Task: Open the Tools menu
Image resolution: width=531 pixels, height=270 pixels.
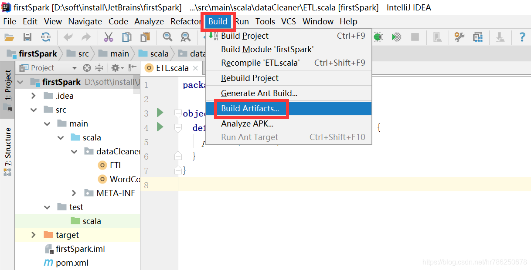Action: tap(265, 21)
